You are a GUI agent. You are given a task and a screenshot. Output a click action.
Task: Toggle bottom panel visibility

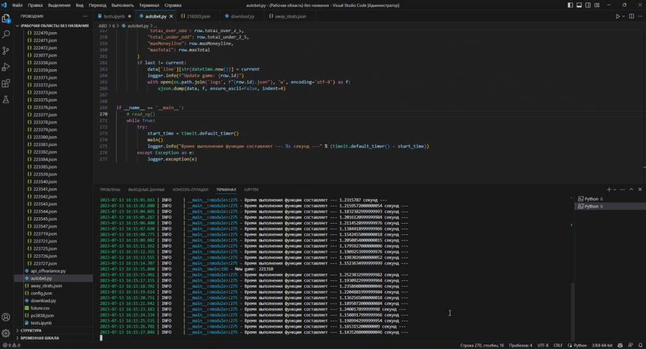pos(579,5)
